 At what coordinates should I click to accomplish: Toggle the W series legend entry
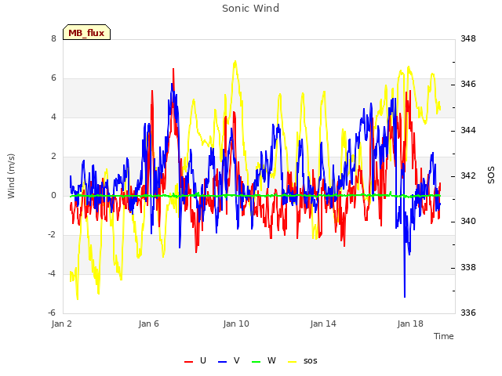[x=264, y=360]
